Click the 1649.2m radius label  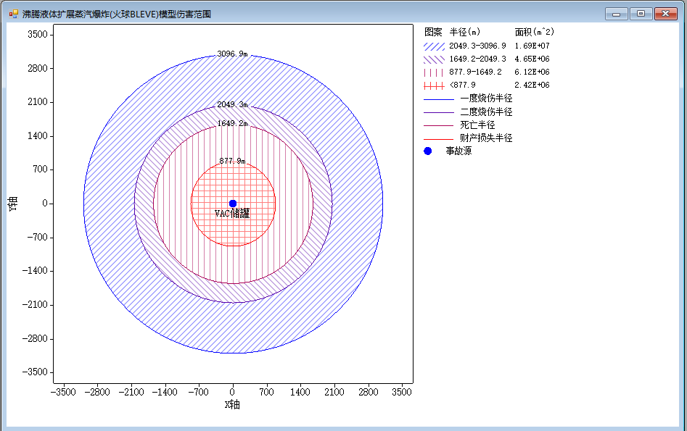pos(233,123)
